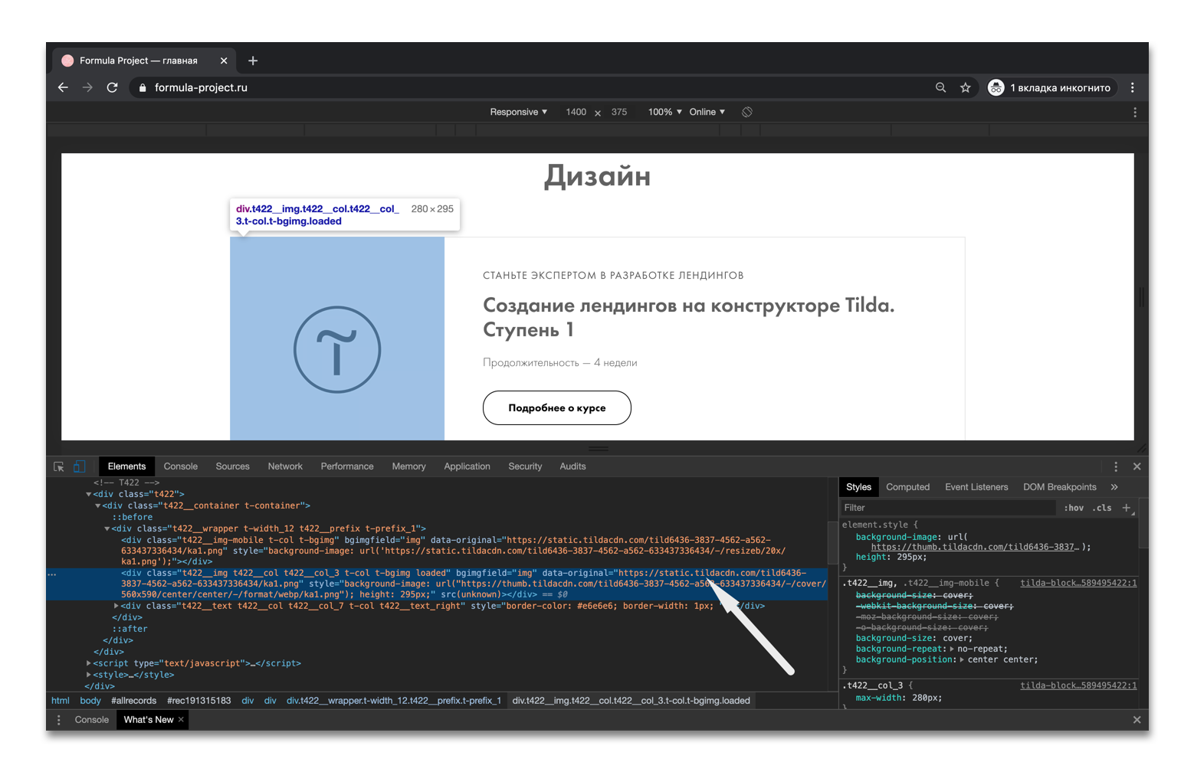Click the address bar URL
The height and width of the screenshot is (772, 1194).
pos(201,87)
